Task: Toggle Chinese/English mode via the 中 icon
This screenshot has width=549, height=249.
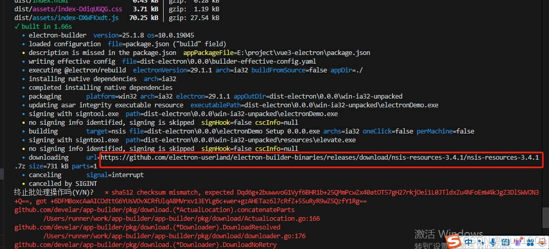Action: (468, 242)
